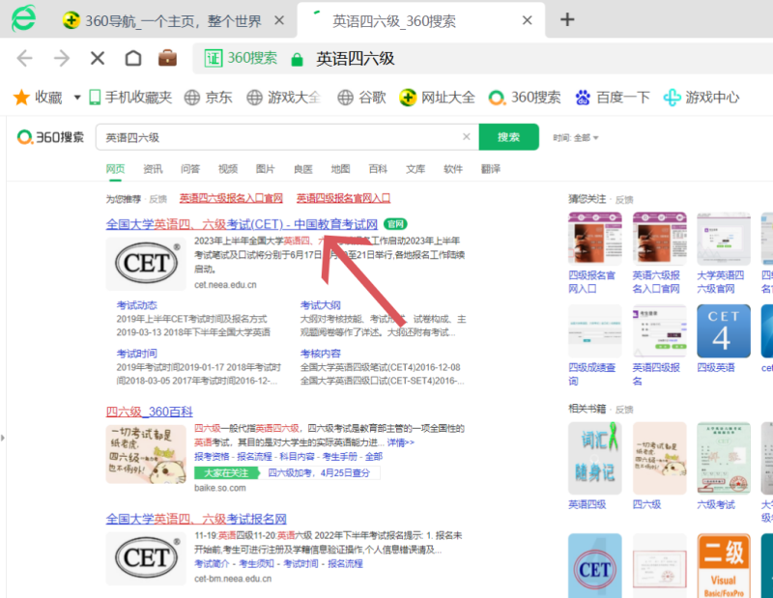
Task: Expand the 收藏 dropdown arrow
Action: 77,98
